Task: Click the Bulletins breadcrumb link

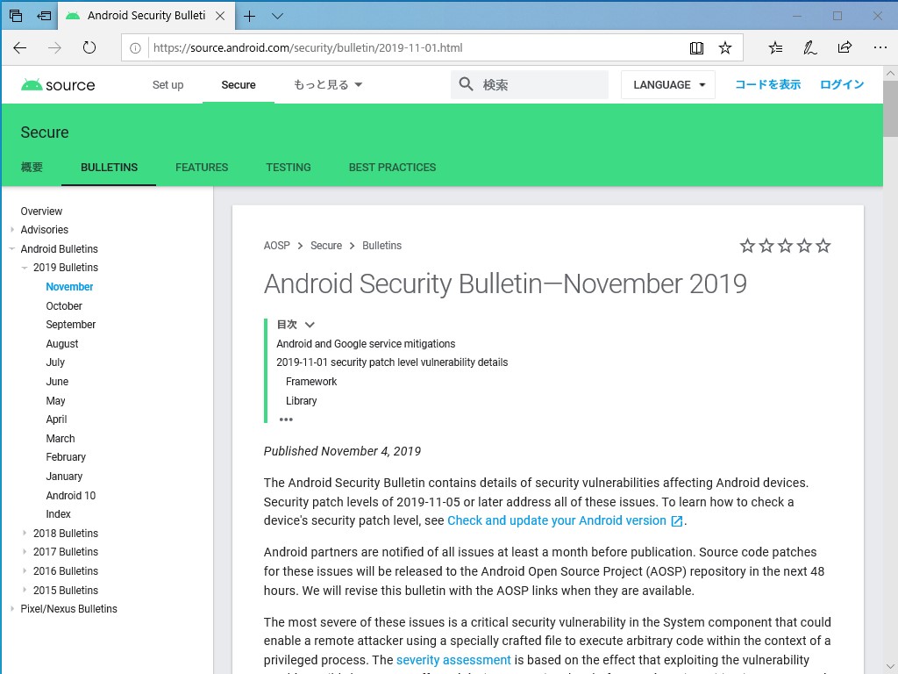Action: pos(381,246)
